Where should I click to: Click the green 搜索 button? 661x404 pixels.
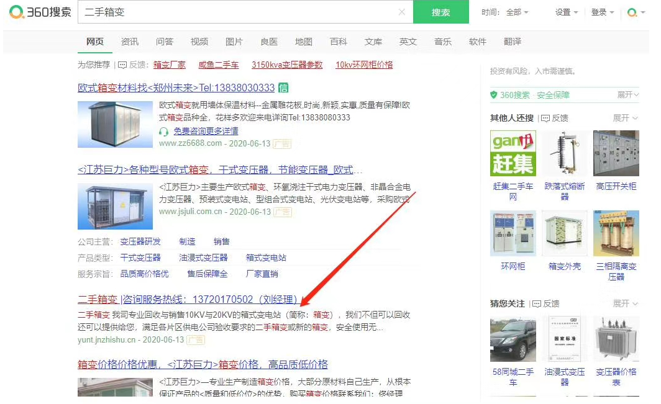(440, 12)
